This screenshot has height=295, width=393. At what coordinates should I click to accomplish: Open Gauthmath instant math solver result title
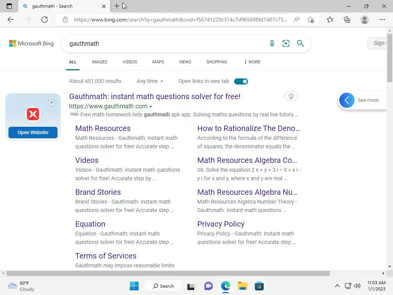click(155, 96)
